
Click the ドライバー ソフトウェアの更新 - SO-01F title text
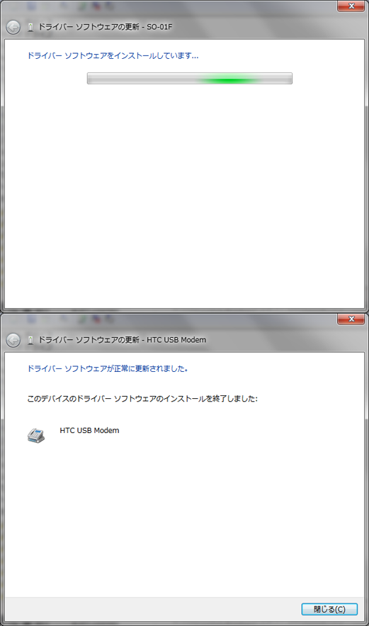(x=106, y=27)
